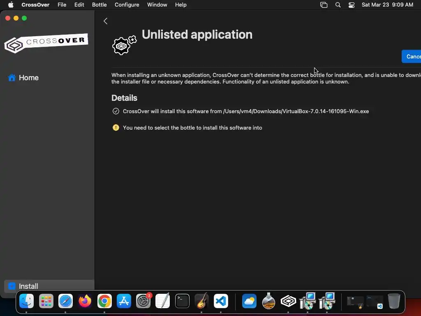Open the CrossOver app menu

click(35, 5)
